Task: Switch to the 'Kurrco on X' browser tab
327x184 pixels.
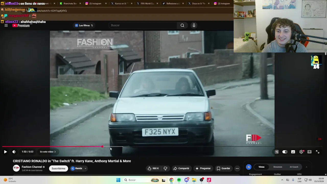Action: click(x=121, y=4)
